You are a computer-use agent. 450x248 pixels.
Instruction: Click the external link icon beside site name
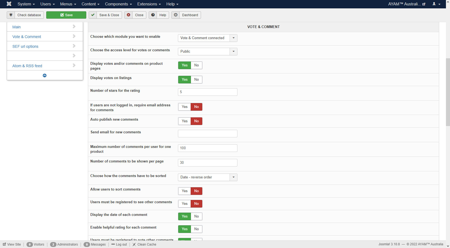point(424,4)
